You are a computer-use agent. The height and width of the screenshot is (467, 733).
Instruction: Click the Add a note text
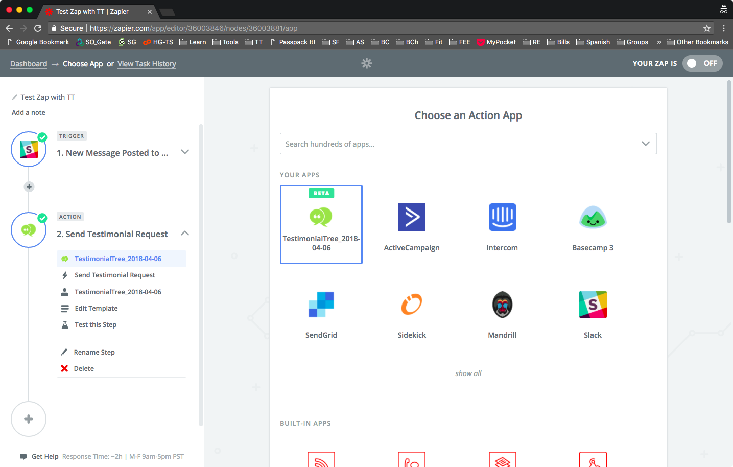click(29, 113)
